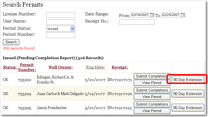Sort by Receipt column header
This screenshot has width=208, height=117.
pos(120,67)
